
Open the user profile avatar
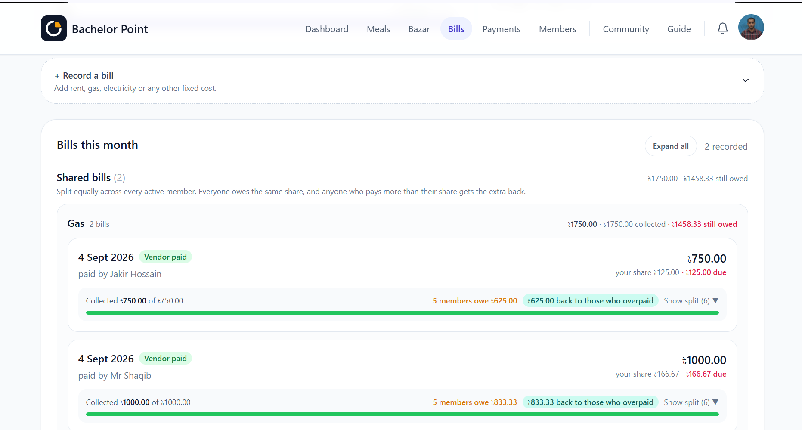751,27
